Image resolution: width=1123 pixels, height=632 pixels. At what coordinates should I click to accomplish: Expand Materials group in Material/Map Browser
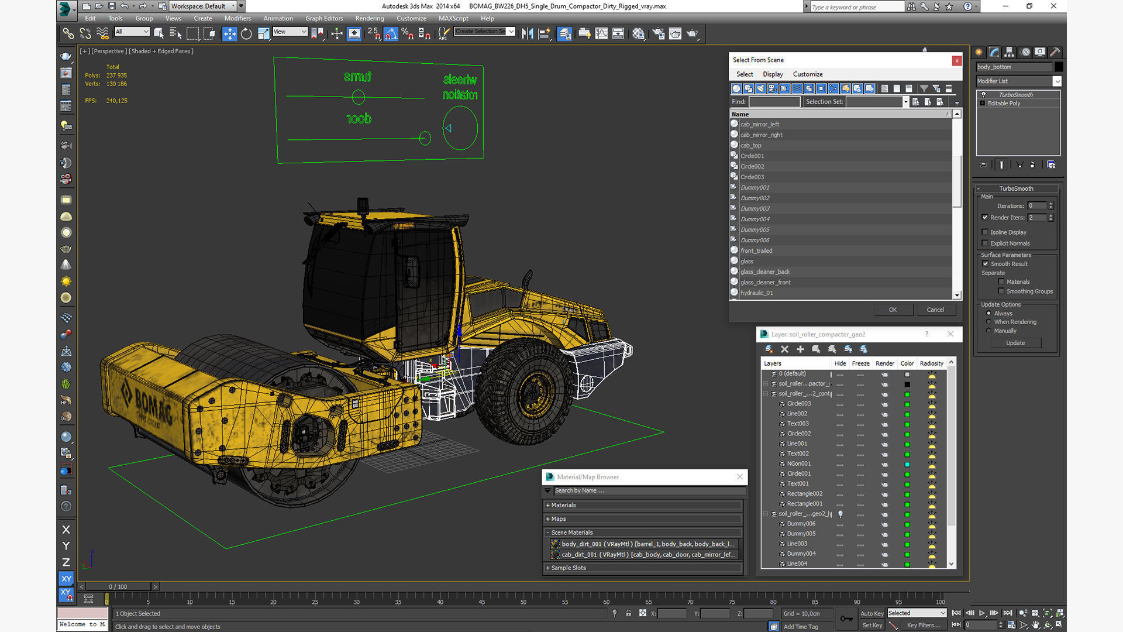(x=643, y=506)
